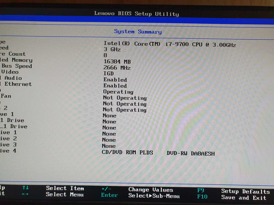The width and height of the screenshot is (274, 205).
Task: Click the 'Bus Speed' label
Action: [x=17, y=66]
